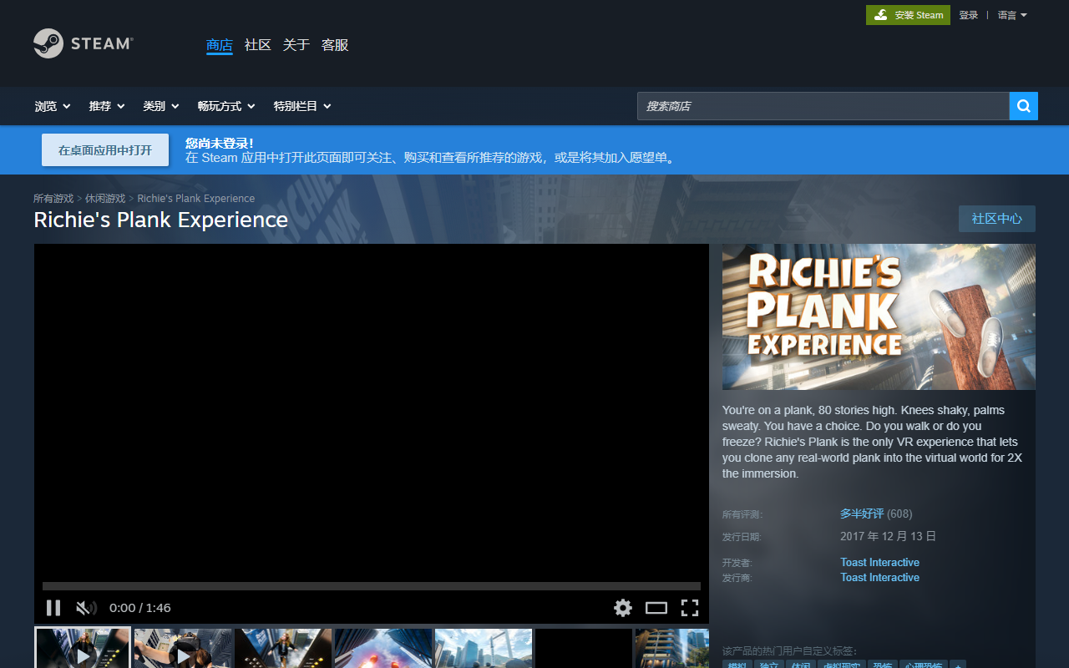Click 在桌面应用中打开 button
The width and height of the screenshot is (1069, 668).
point(105,150)
